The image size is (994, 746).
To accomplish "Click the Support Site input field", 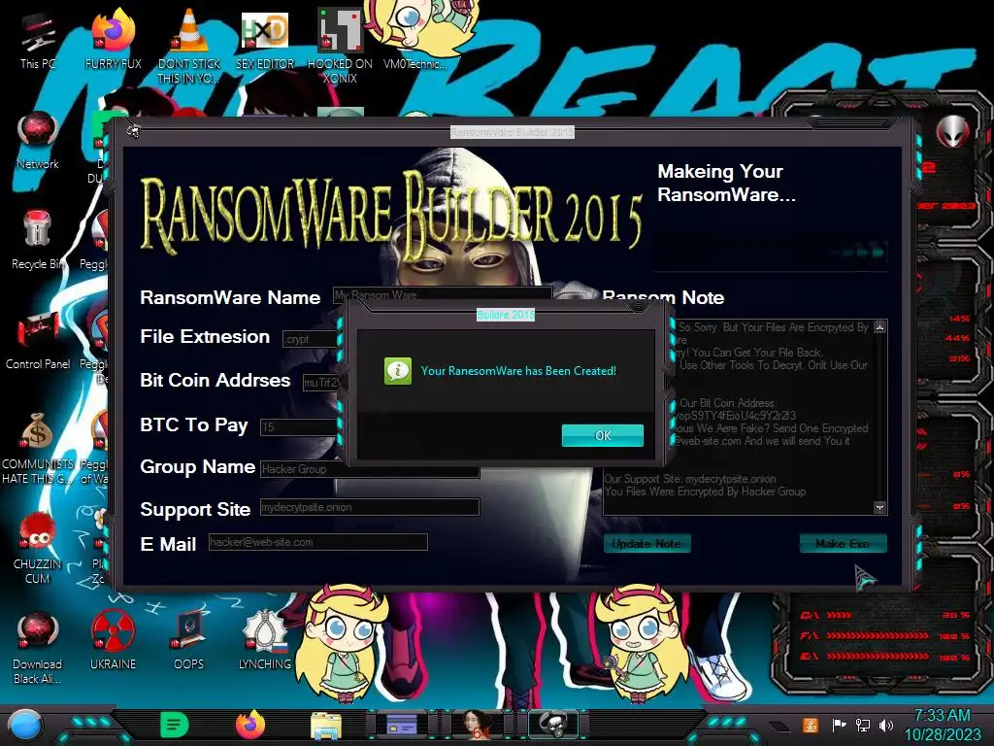I will coord(370,507).
